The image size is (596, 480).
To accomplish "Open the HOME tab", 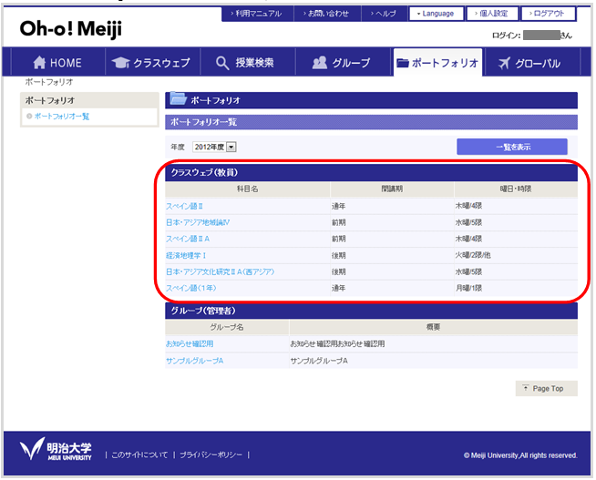I will click(57, 63).
